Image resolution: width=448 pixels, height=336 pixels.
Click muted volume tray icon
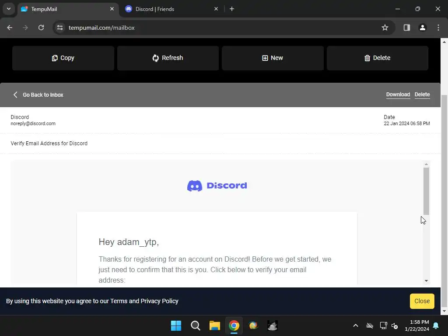click(395, 325)
